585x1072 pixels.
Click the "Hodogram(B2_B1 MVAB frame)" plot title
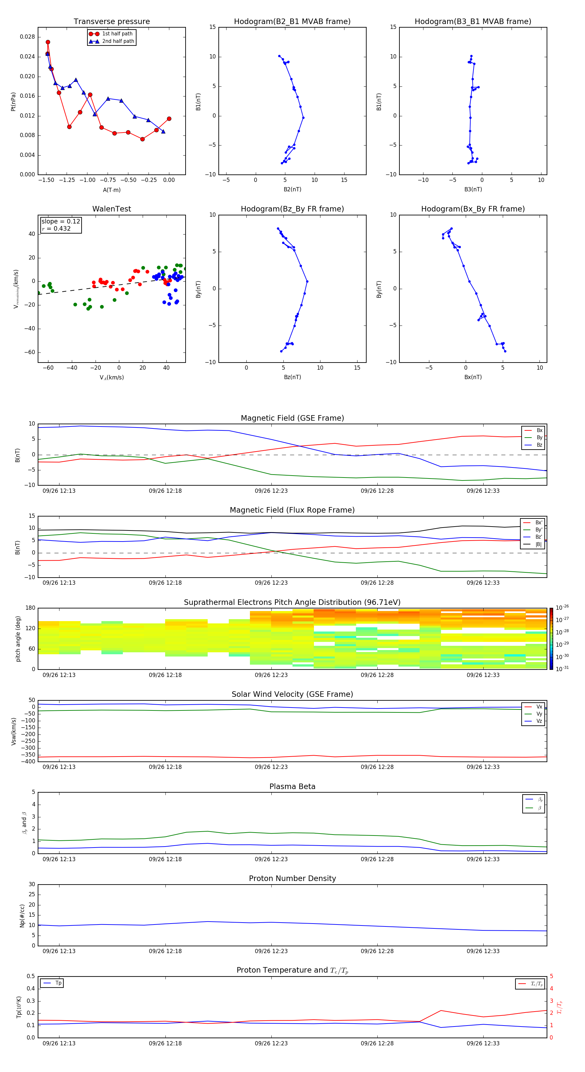(292, 22)
